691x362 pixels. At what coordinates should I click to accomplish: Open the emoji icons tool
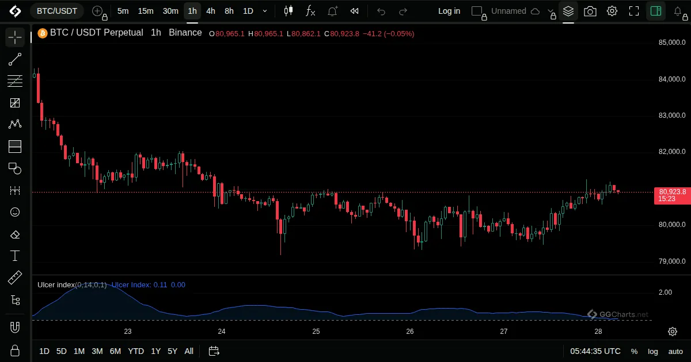click(15, 212)
